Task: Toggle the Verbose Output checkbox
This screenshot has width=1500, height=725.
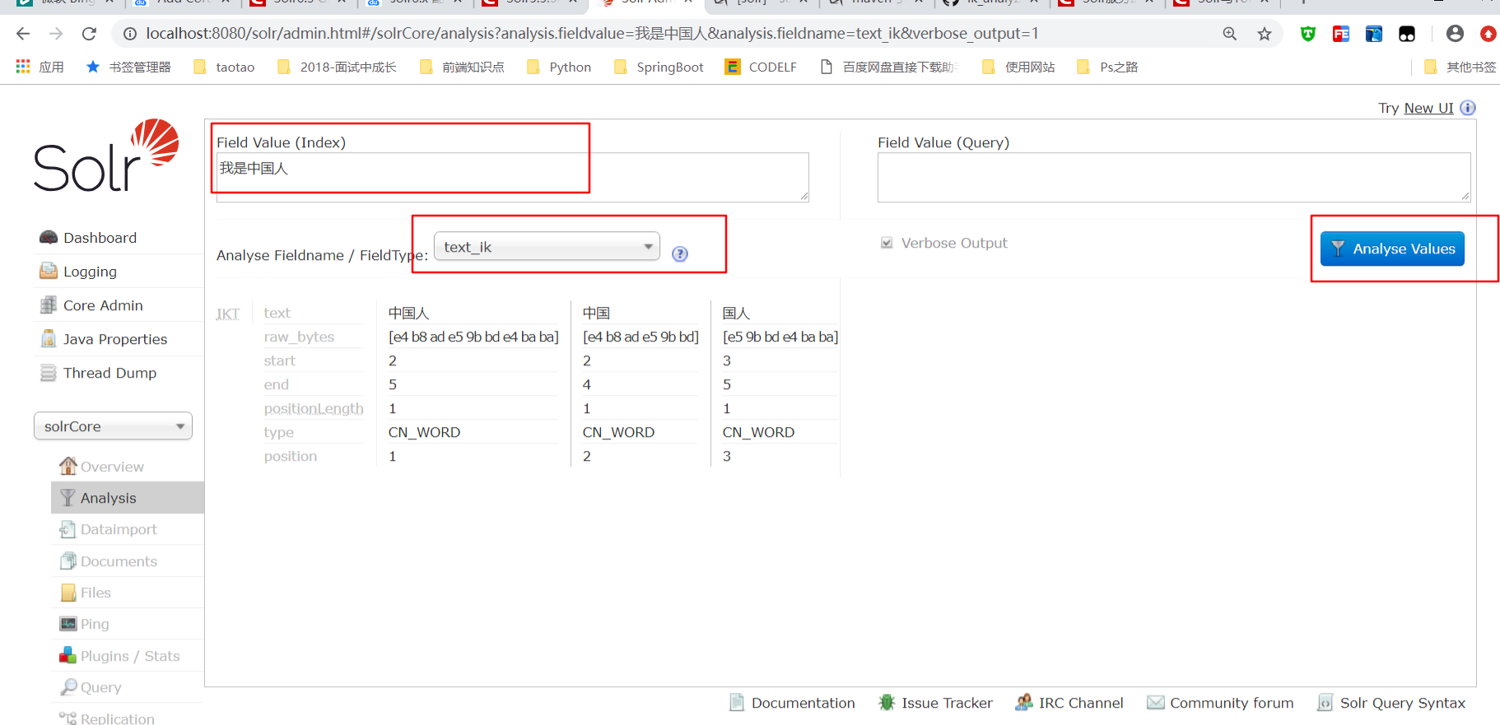Action: click(x=887, y=243)
